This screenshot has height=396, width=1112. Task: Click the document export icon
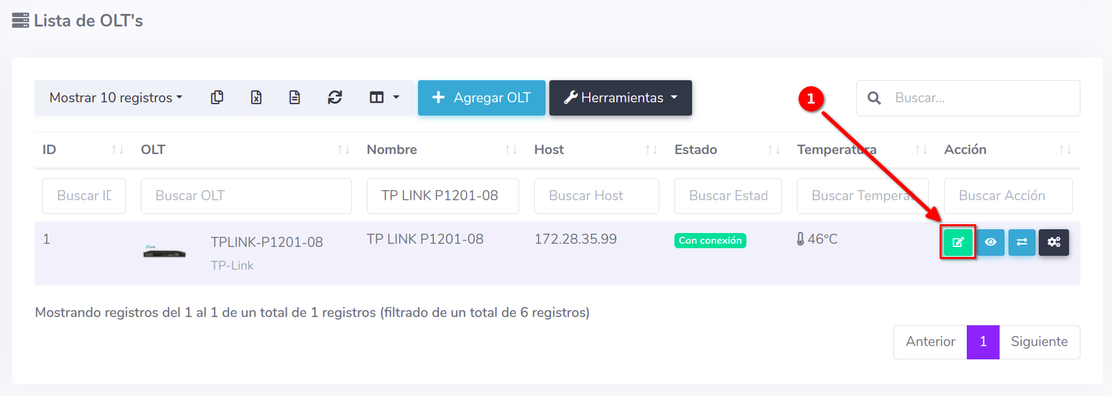tap(294, 97)
